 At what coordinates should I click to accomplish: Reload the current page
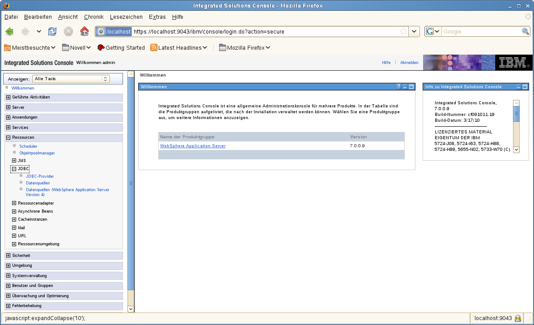click(x=52, y=31)
